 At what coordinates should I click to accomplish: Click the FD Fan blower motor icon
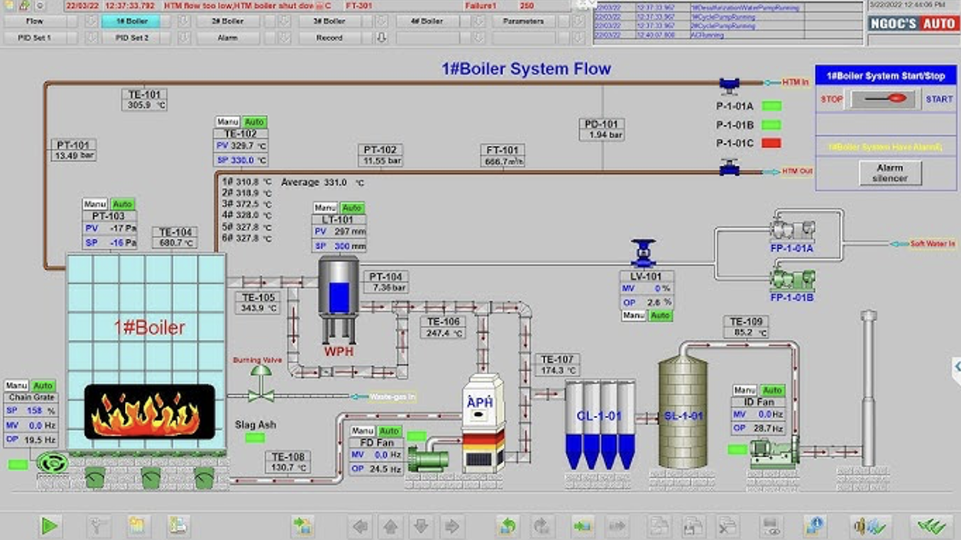(x=429, y=458)
